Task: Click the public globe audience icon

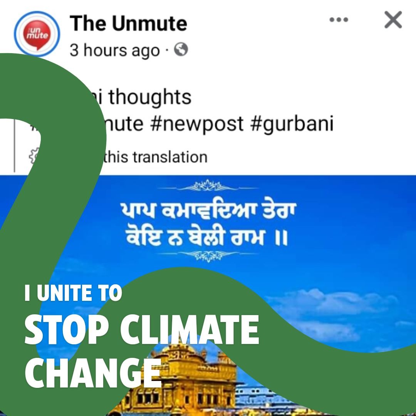Action: point(181,49)
